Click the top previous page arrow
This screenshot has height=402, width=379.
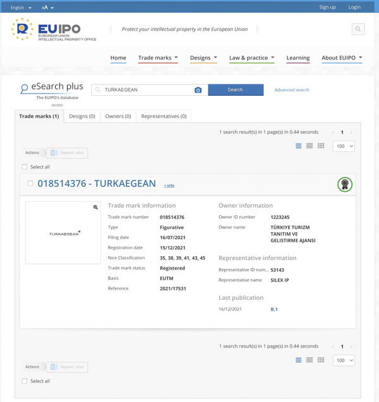point(333,133)
